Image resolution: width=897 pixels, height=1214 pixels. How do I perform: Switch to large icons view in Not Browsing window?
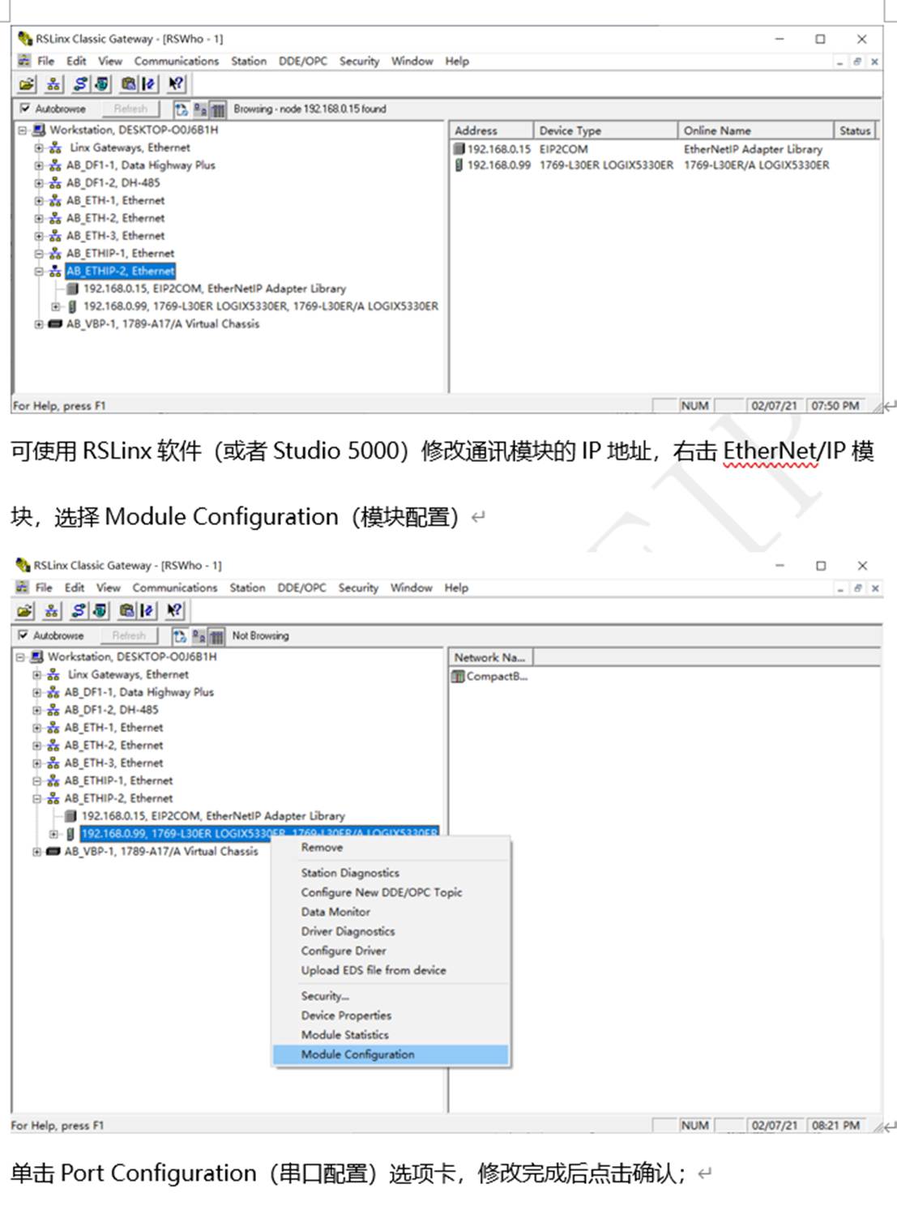click(181, 636)
